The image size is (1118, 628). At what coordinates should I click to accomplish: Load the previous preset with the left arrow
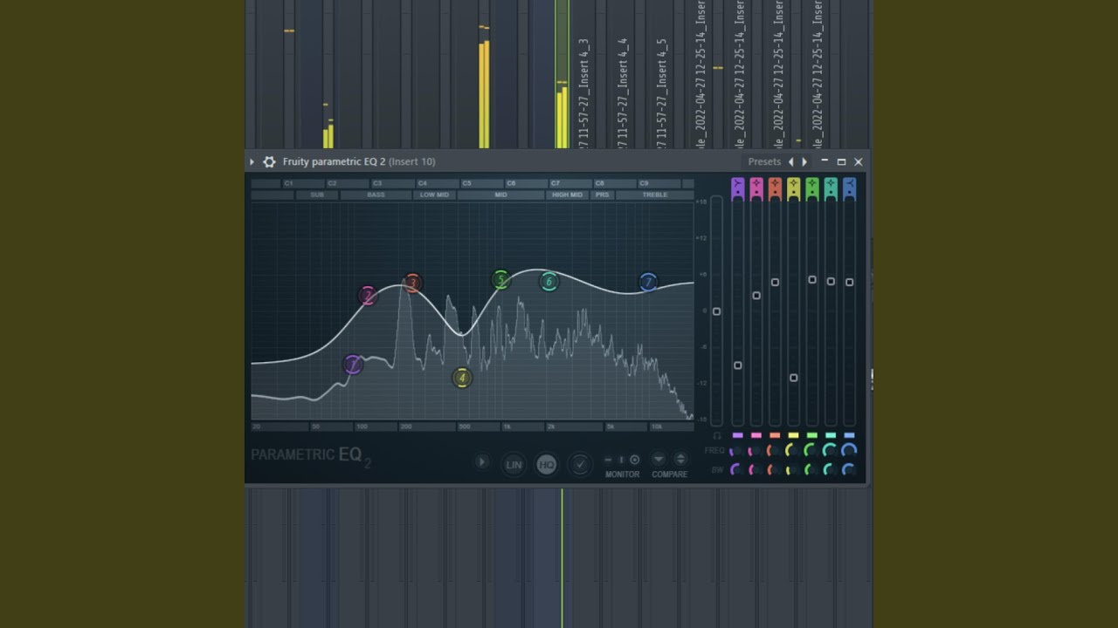791,161
